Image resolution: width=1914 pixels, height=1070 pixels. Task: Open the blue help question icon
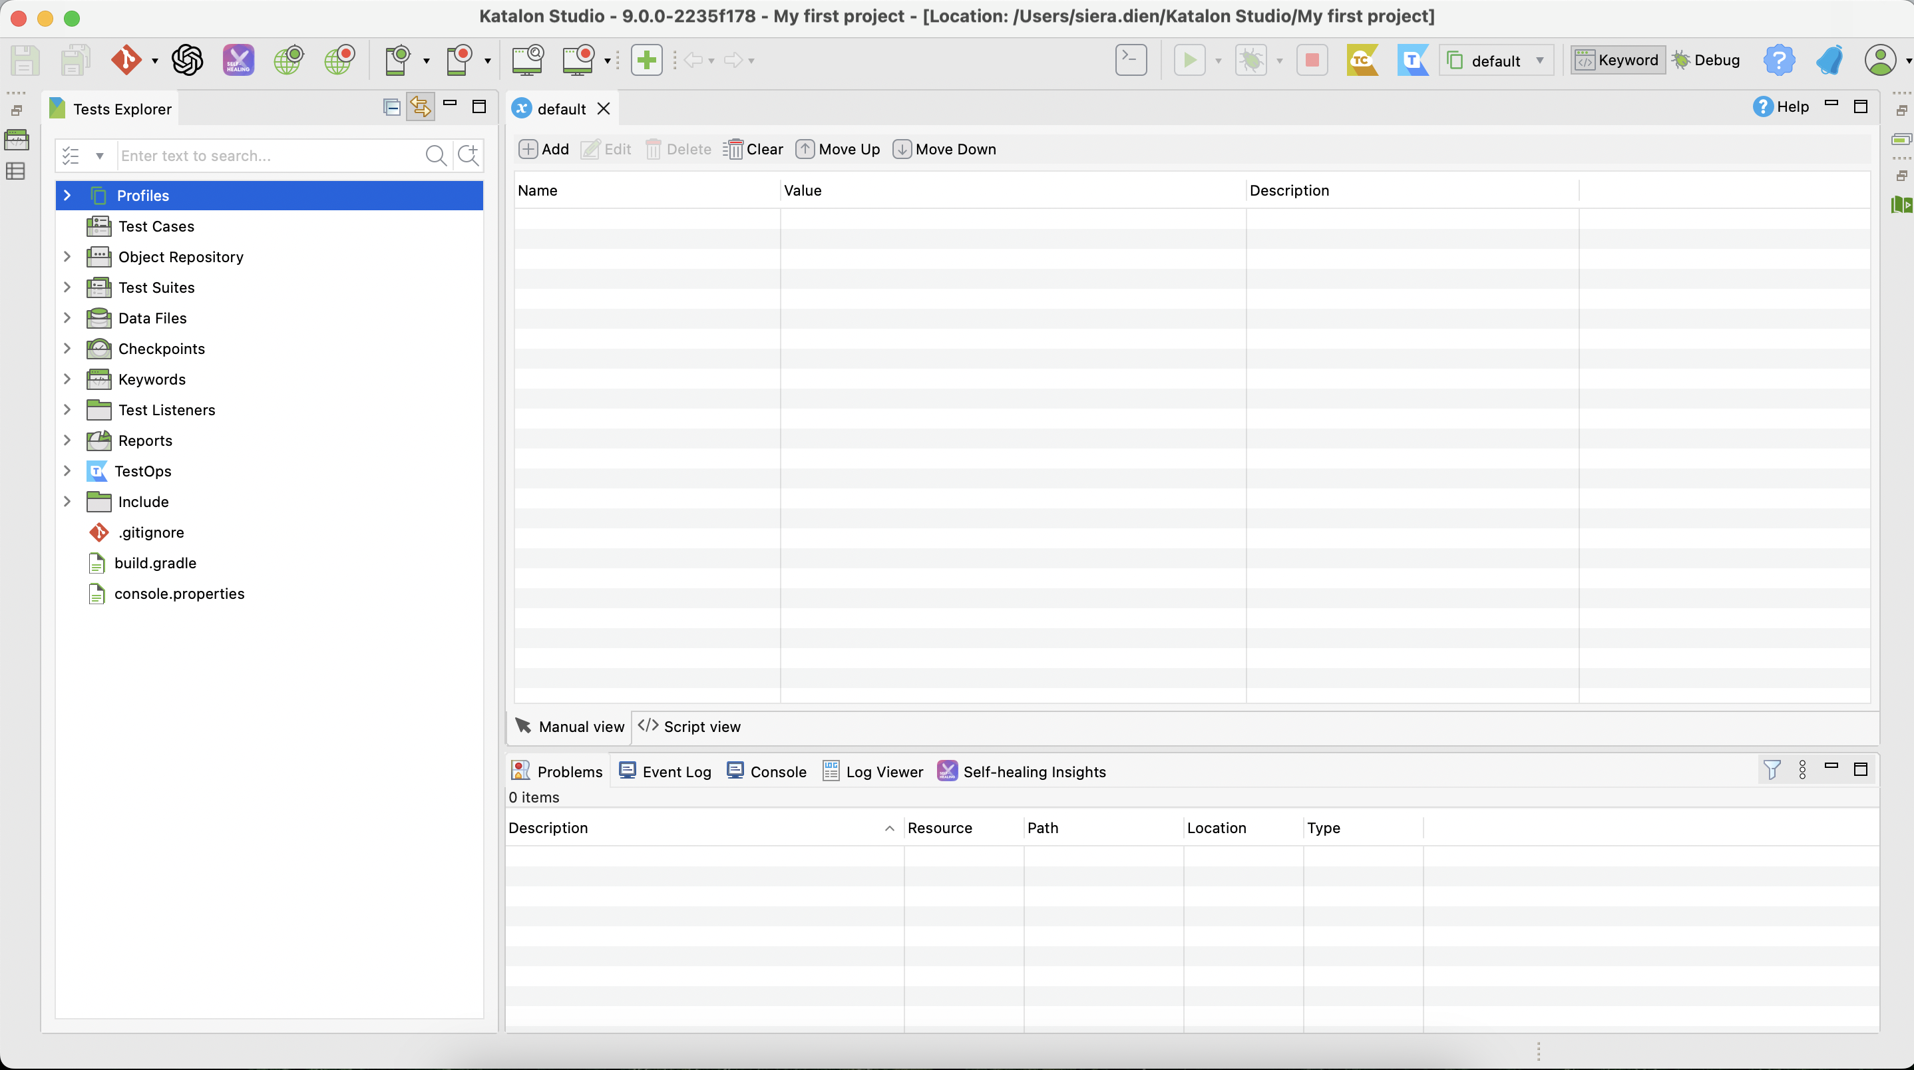pyautogui.click(x=1780, y=60)
